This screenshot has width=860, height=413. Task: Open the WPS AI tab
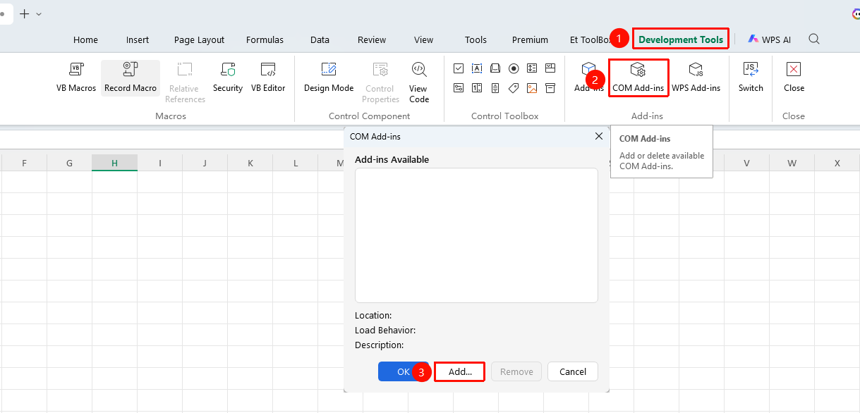pyautogui.click(x=770, y=40)
